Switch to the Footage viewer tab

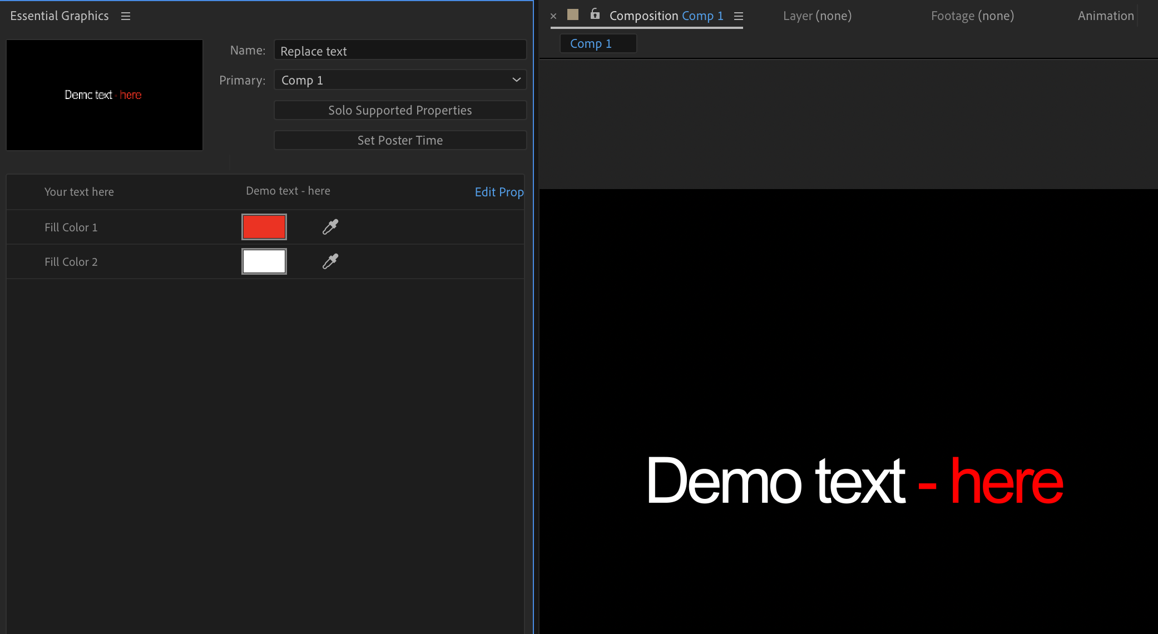coord(972,16)
